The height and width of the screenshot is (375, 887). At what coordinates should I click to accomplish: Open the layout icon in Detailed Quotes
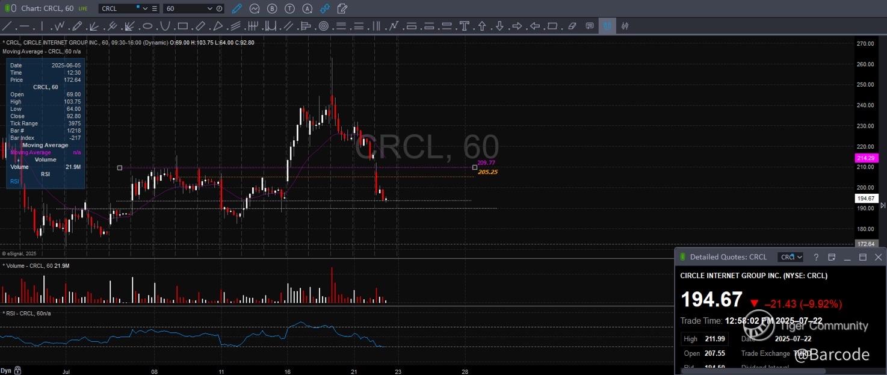[x=832, y=257]
